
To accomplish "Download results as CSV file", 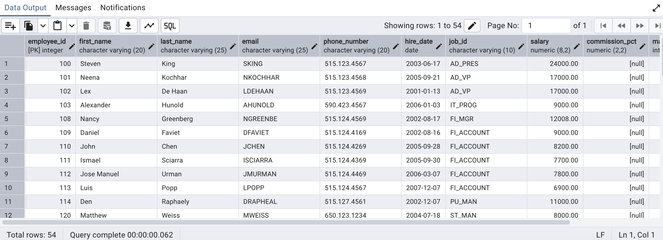I will (x=128, y=26).
